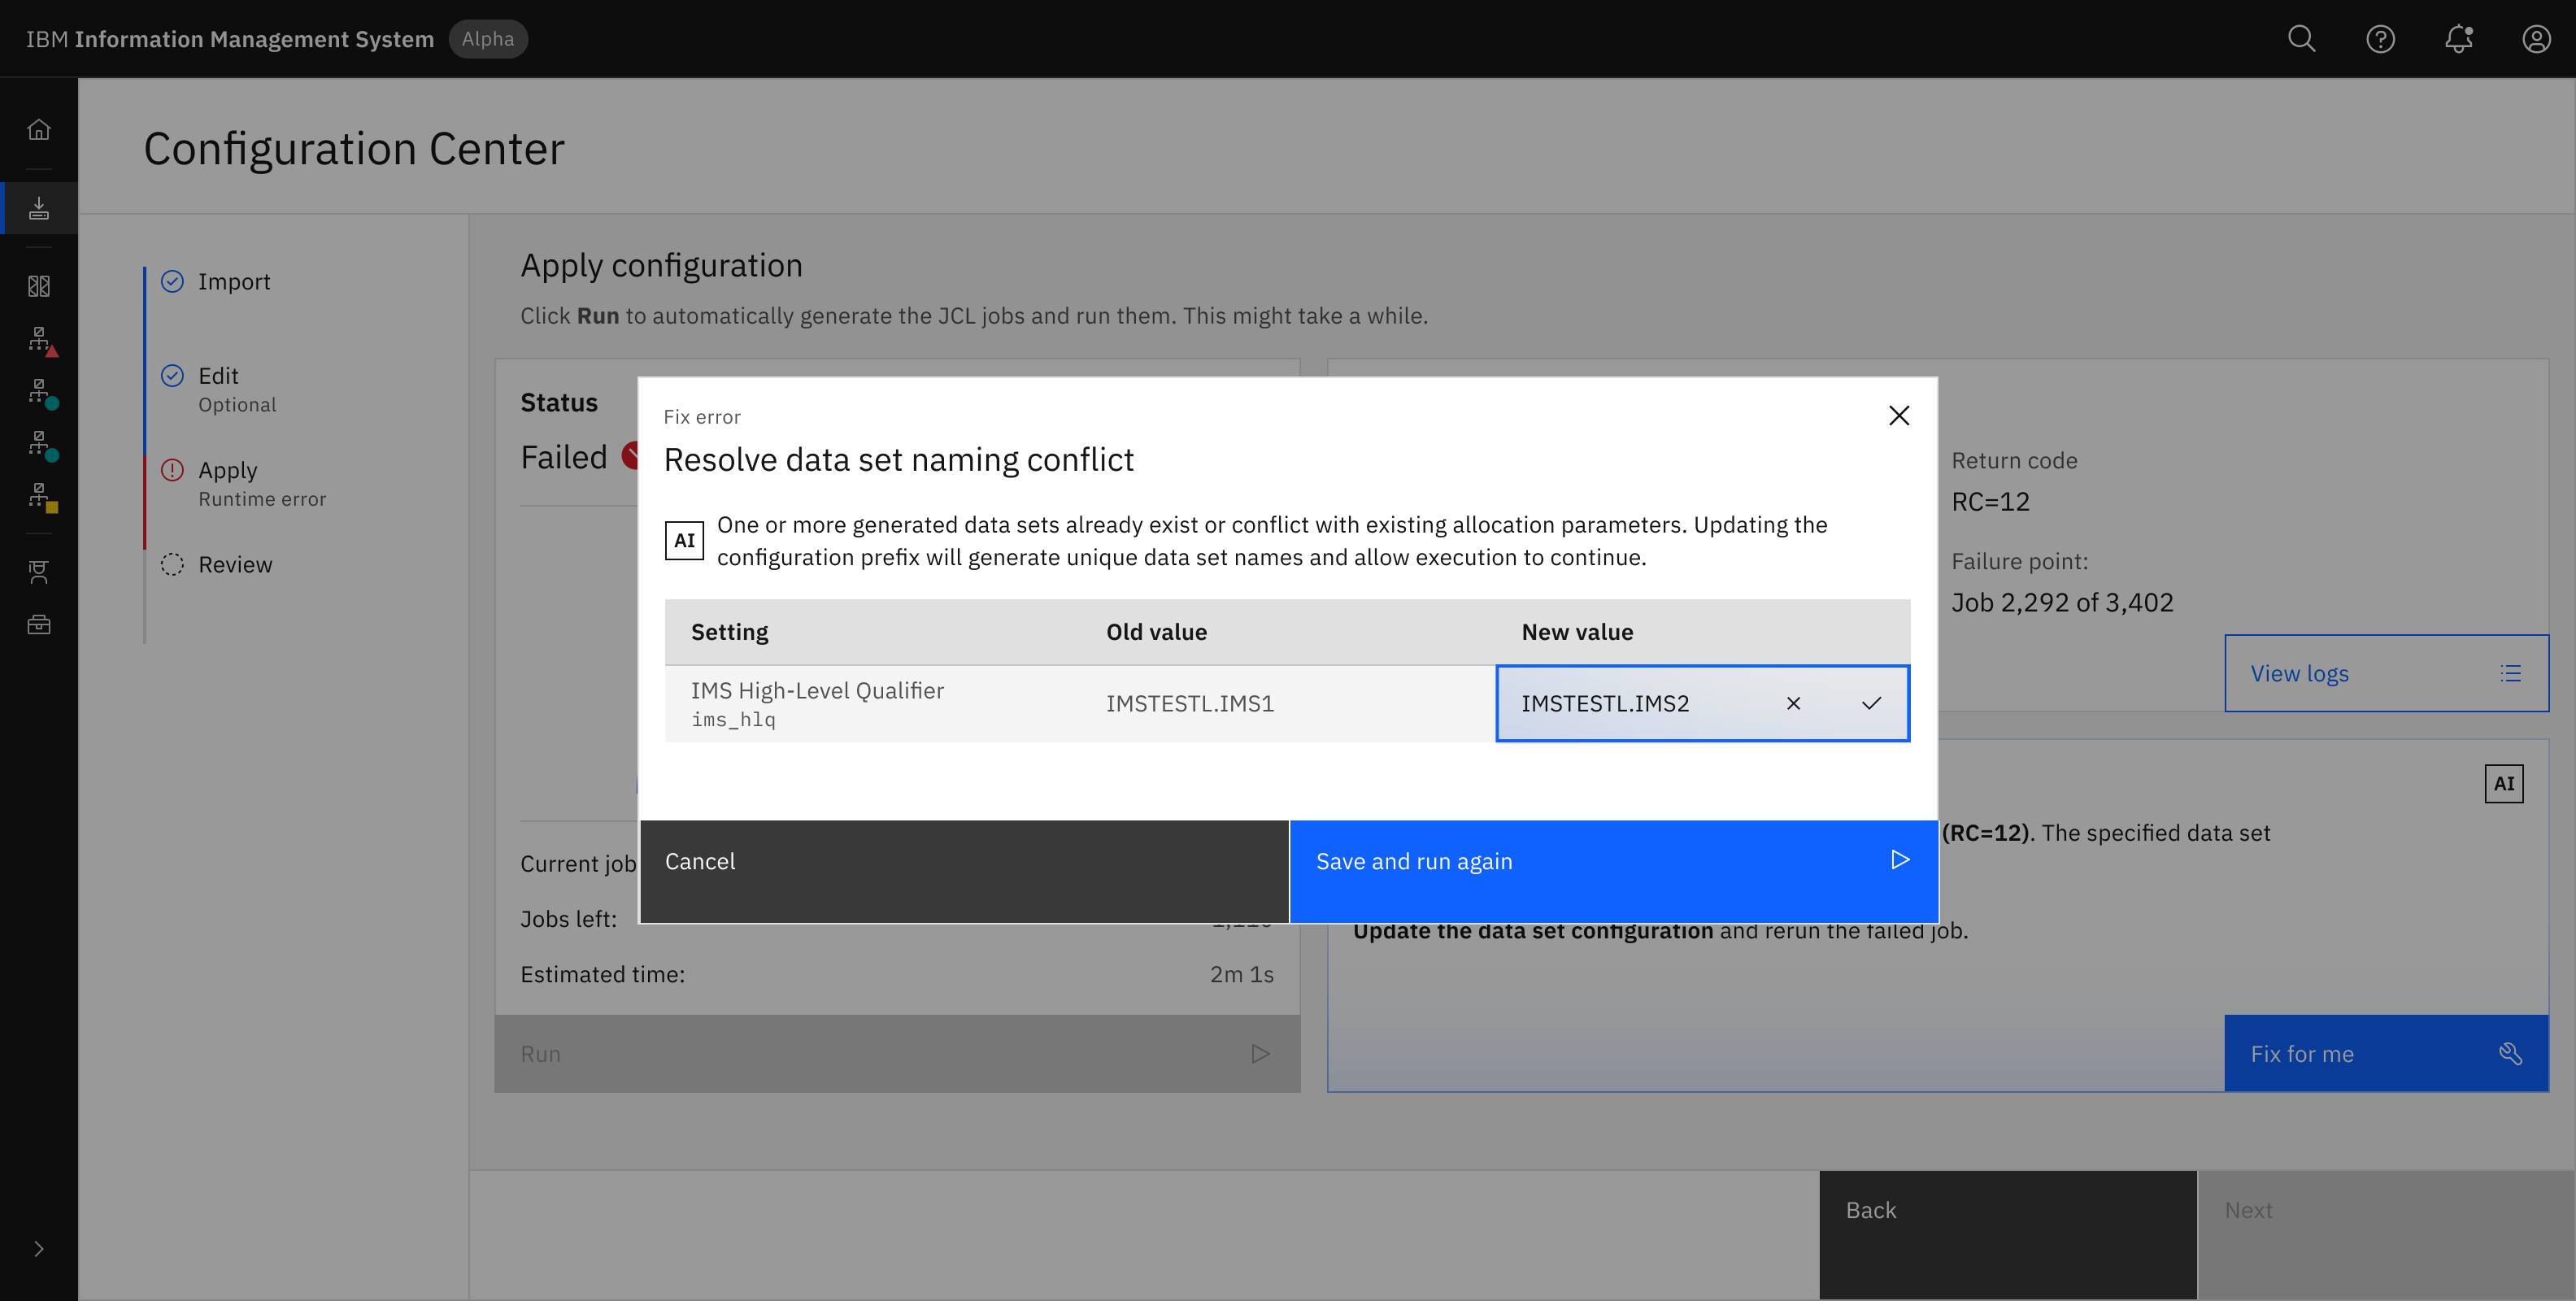
Task: Click the AI label in the dialog
Action: [684, 540]
